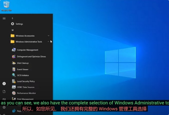Open Settings gear in Start sidebar
This screenshot has height=115, width=169.
coord(4,107)
